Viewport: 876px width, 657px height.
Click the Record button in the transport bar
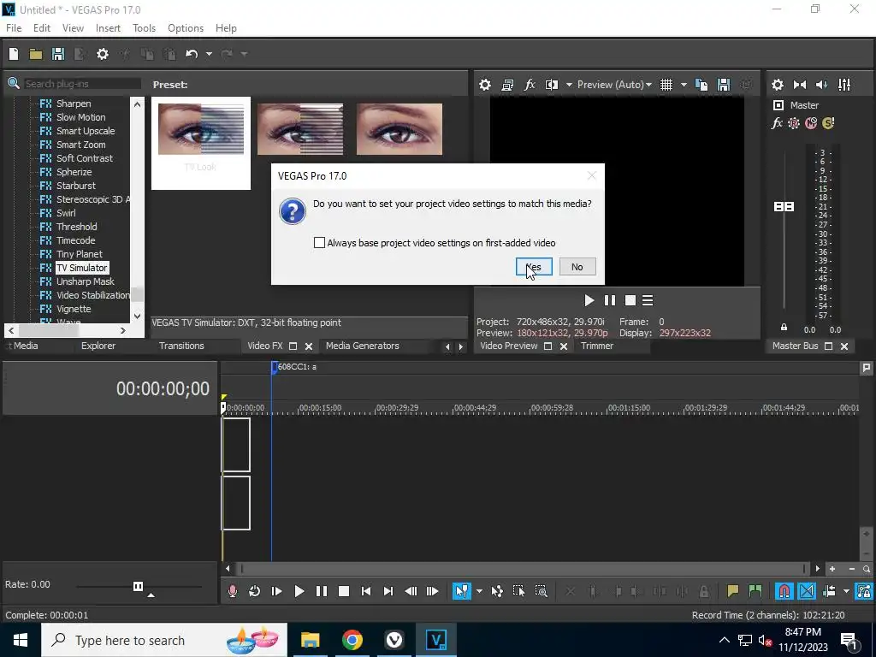[x=233, y=591]
